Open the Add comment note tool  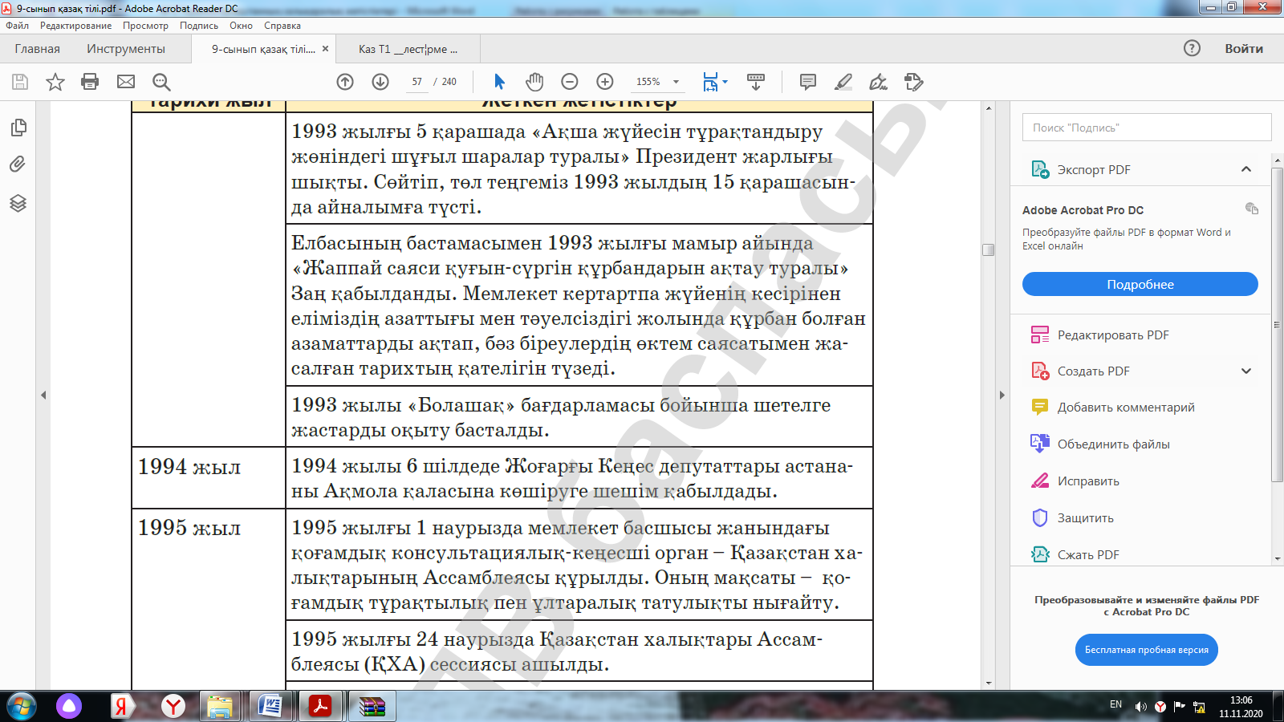808,82
